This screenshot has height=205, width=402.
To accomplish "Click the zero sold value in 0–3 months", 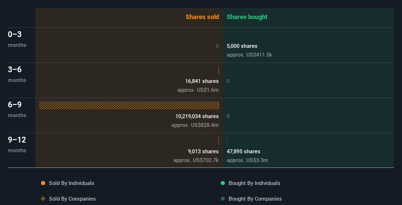I will point(217,46).
